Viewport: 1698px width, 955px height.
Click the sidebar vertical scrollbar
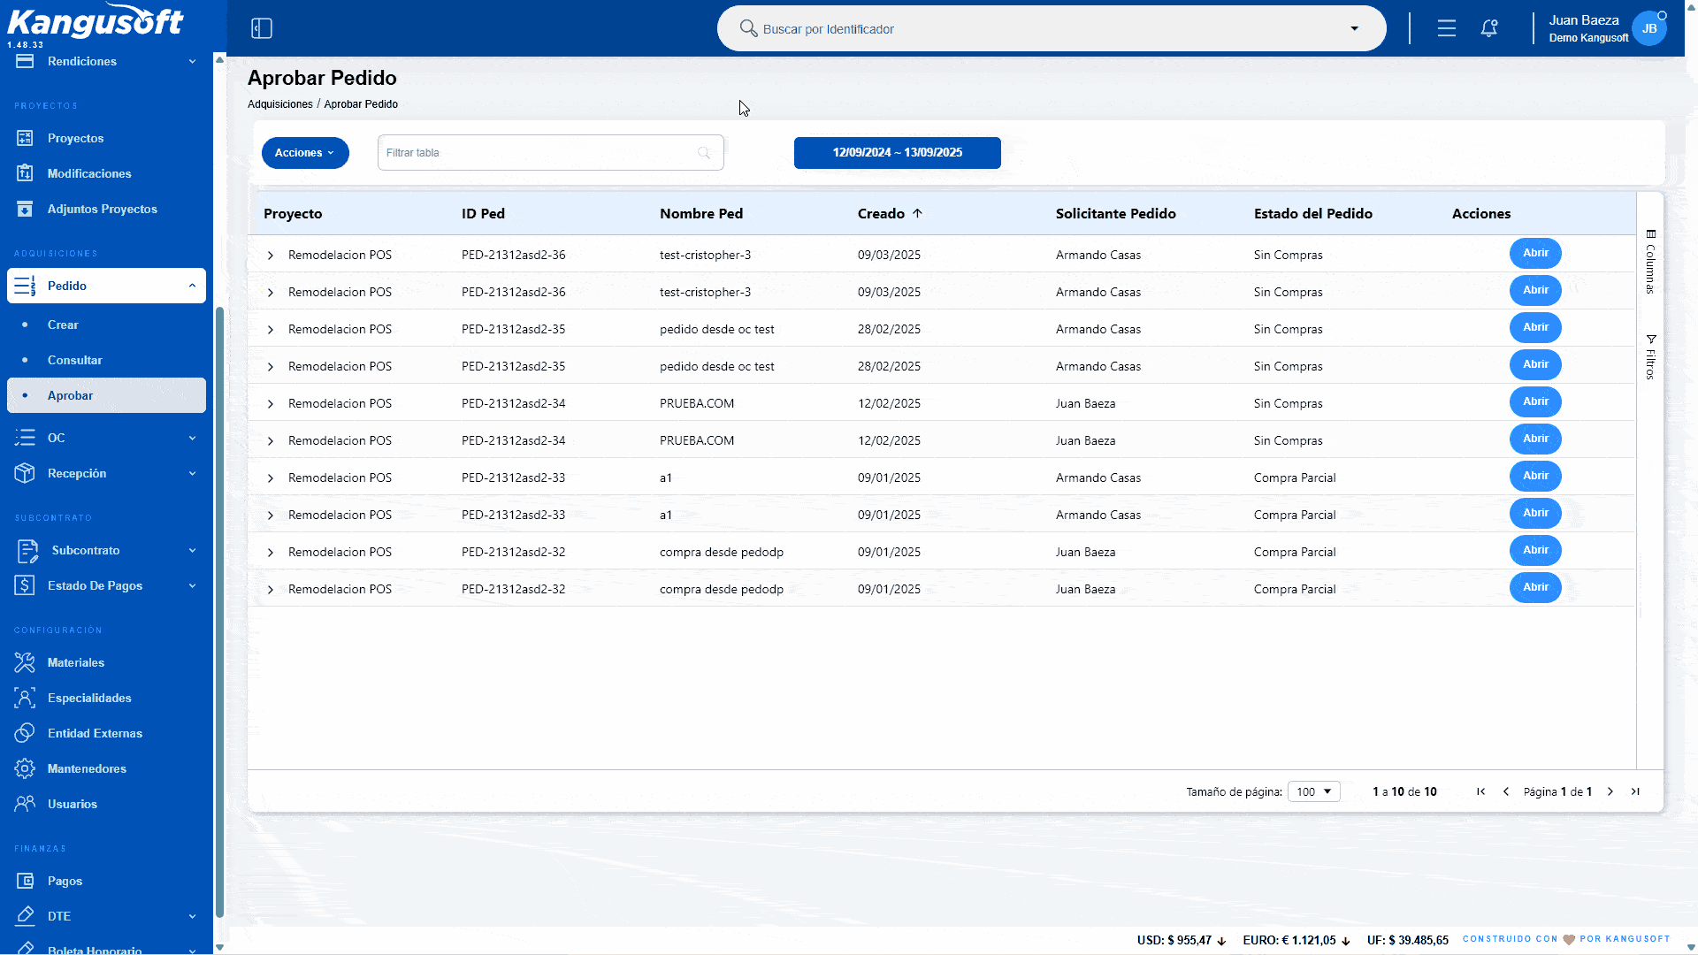pyautogui.click(x=219, y=612)
